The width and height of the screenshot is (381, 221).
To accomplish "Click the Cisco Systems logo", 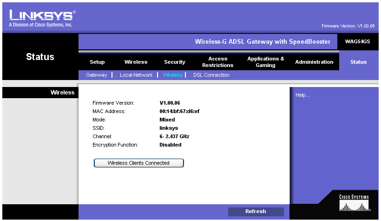I will point(354,203).
